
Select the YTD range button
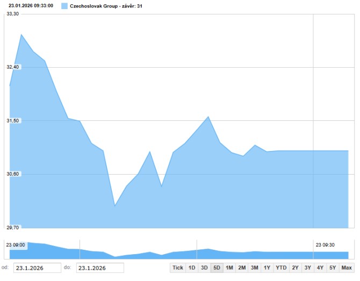coord(281,268)
